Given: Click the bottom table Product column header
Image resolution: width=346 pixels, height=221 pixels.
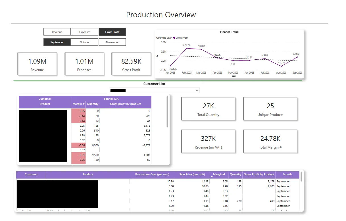Looking at the screenshot, I should click(x=88, y=174).
